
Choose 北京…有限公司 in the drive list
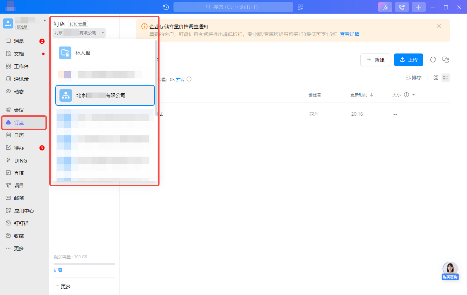click(105, 95)
